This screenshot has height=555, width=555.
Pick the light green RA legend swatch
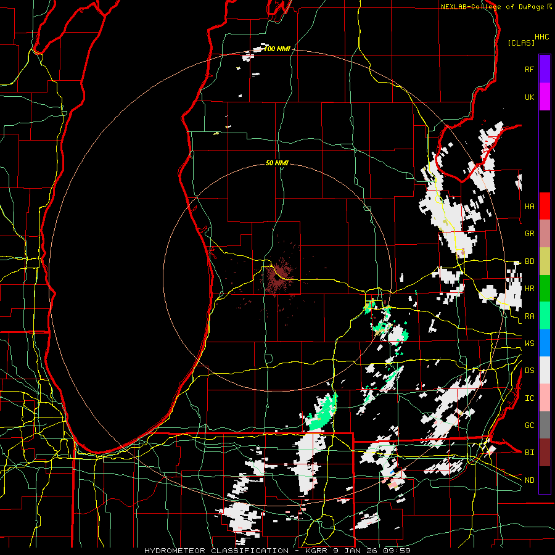pyautogui.click(x=545, y=316)
